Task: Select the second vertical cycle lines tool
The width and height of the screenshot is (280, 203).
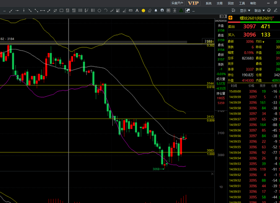Action: [x=93, y=10]
